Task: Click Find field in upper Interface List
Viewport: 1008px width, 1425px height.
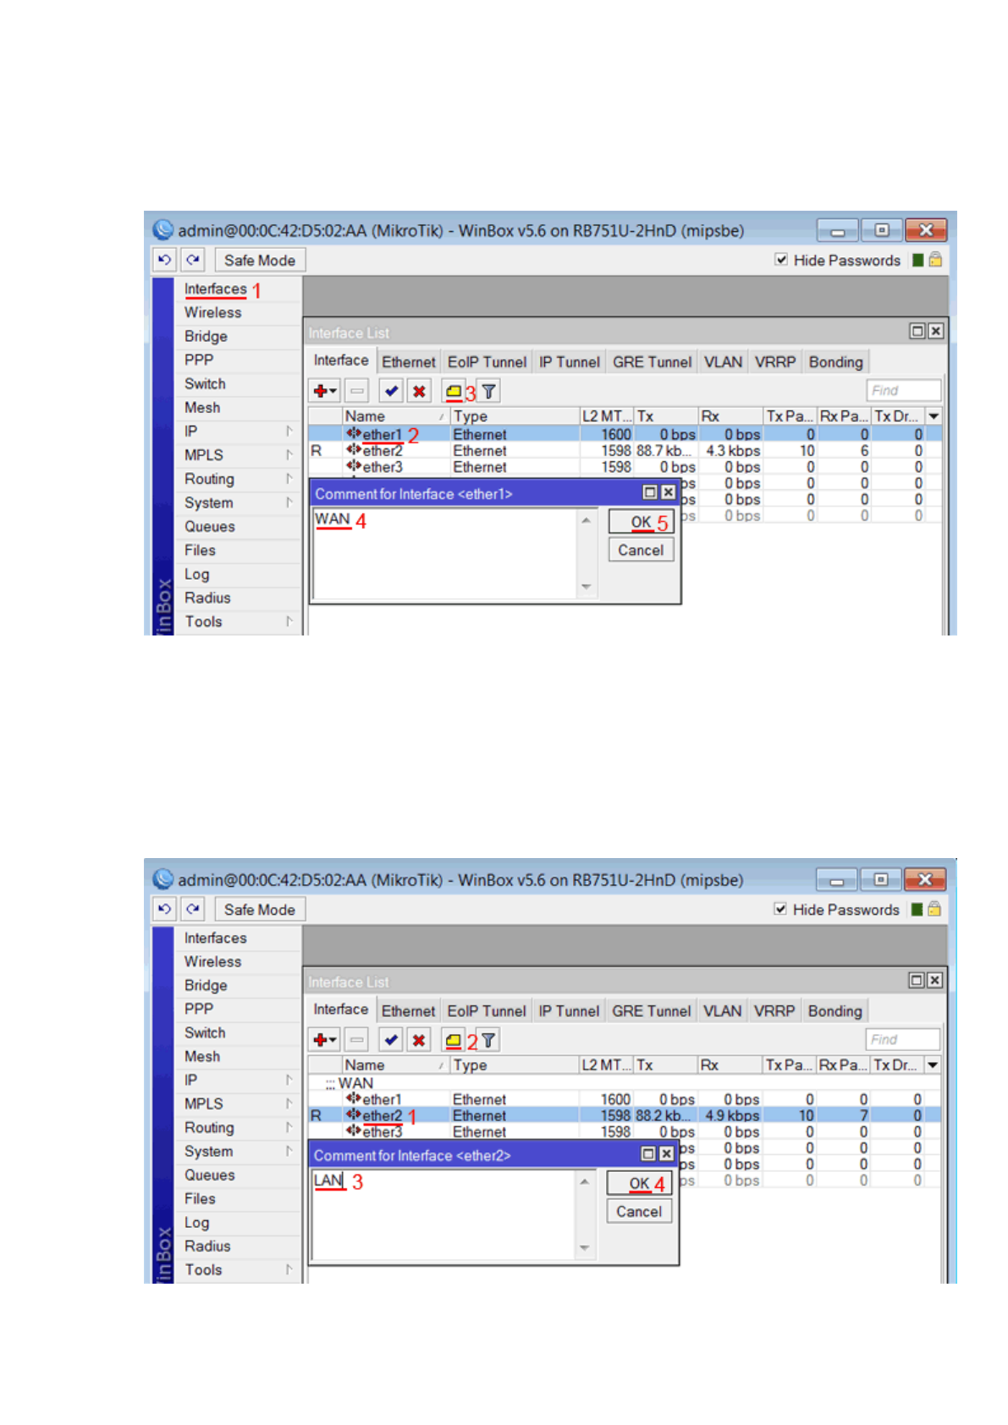Action: (904, 390)
